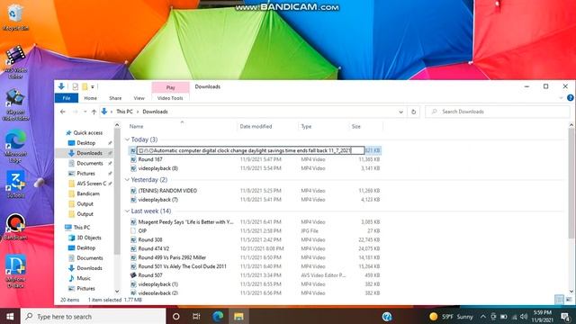Select pinned Downloads in Quick access
Image resolution: width=576 pixels, height=324 pixels.
tap(89, 153)
